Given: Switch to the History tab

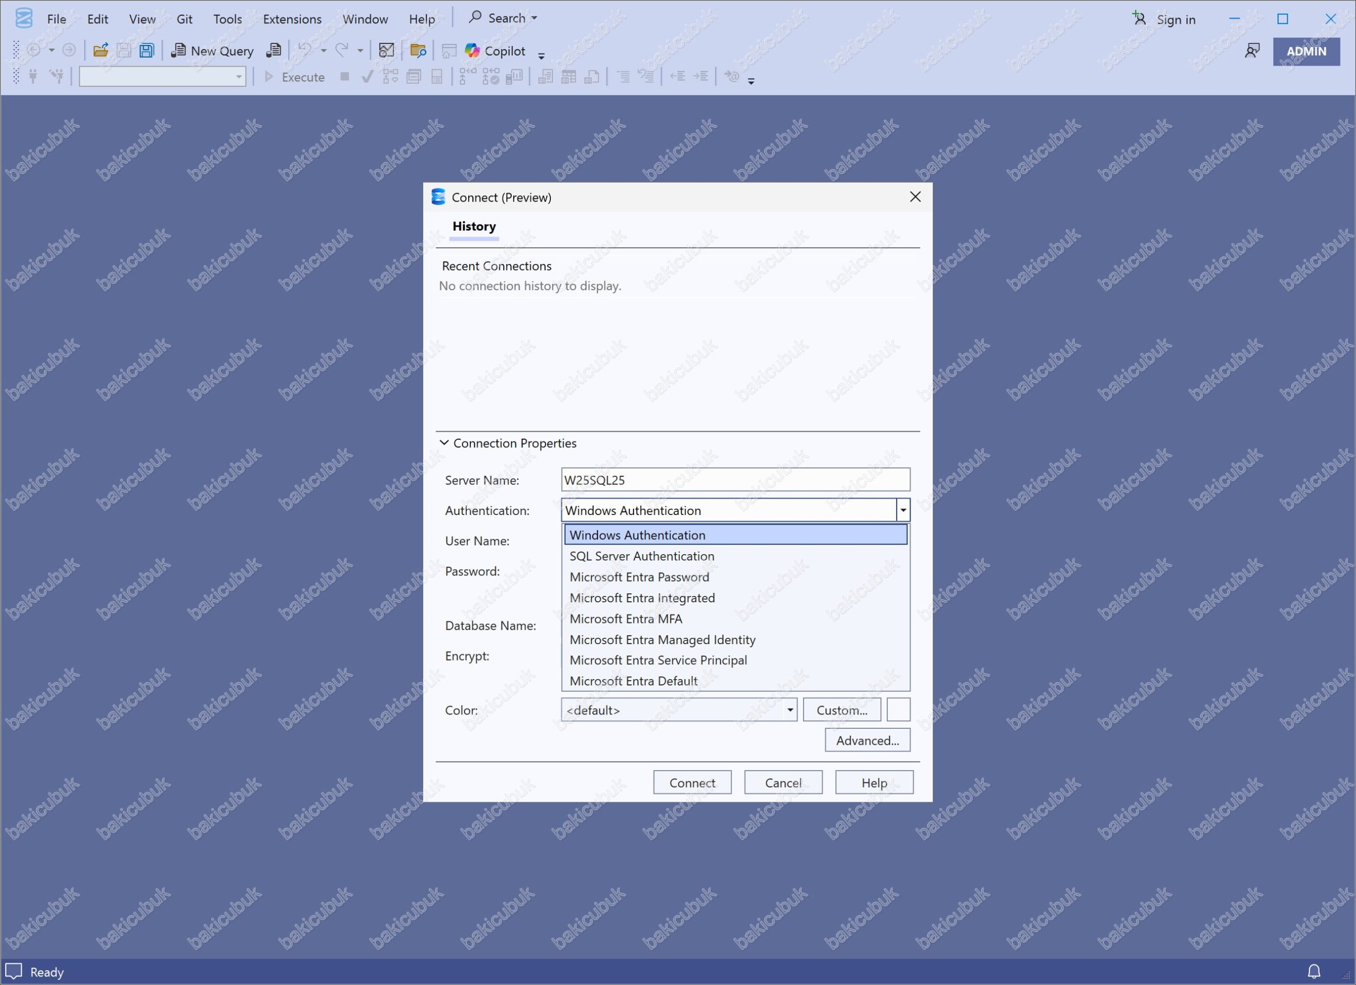Looking at the screenshot, I should point(474,227).
